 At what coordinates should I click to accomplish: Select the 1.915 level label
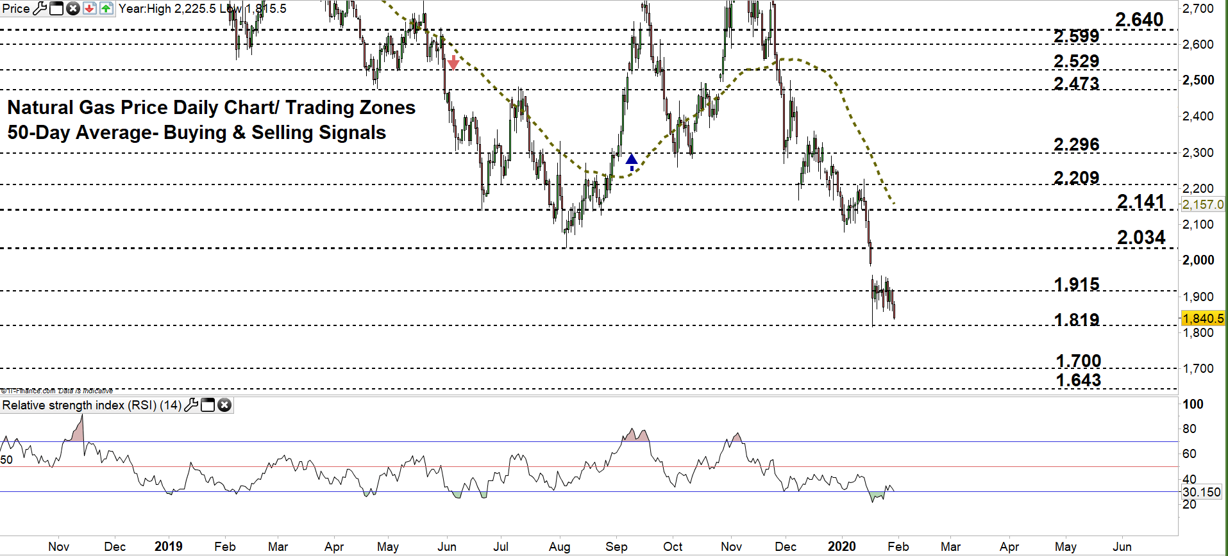(1077, 284)
